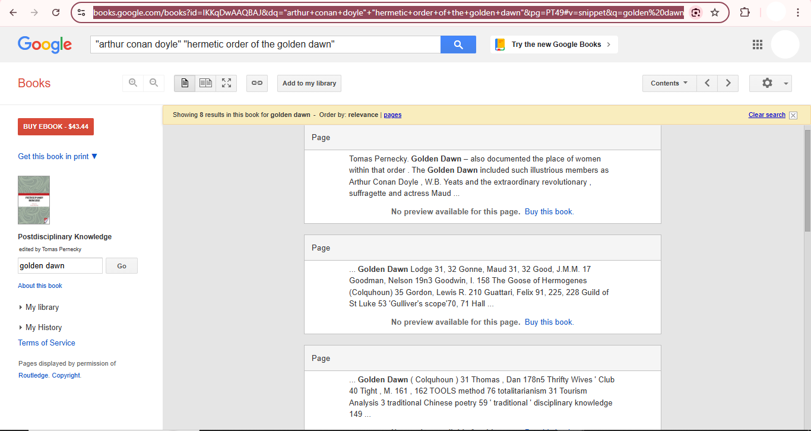Expand My library section
The height and width of the screenshot is (431, 811).
click(x=39, y=308)
